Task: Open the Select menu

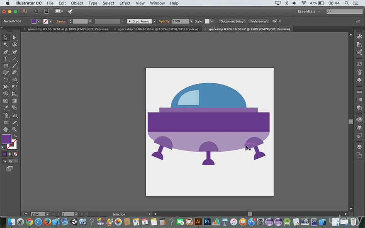Action: pyautogui.click(x=108, y=3)
